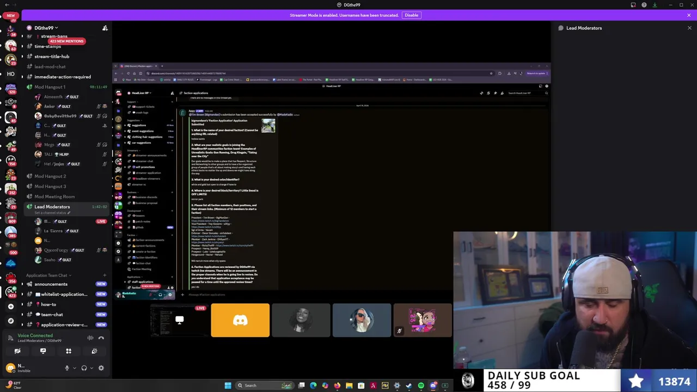
Task: Click the add a server plus icon
Action: (x=11, y=307)
